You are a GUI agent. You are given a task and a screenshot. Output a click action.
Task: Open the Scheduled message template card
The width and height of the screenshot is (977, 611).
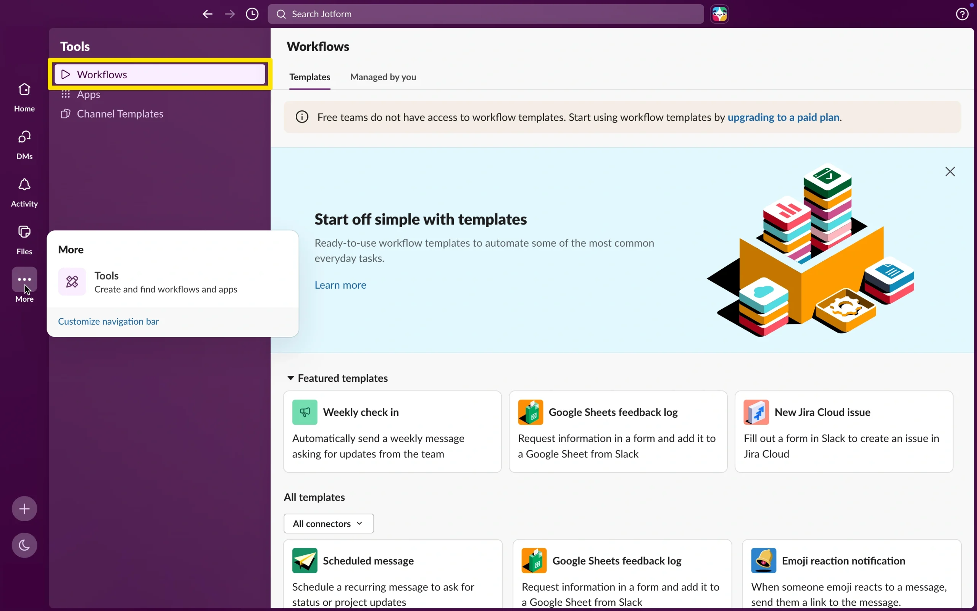coord(393,574)
